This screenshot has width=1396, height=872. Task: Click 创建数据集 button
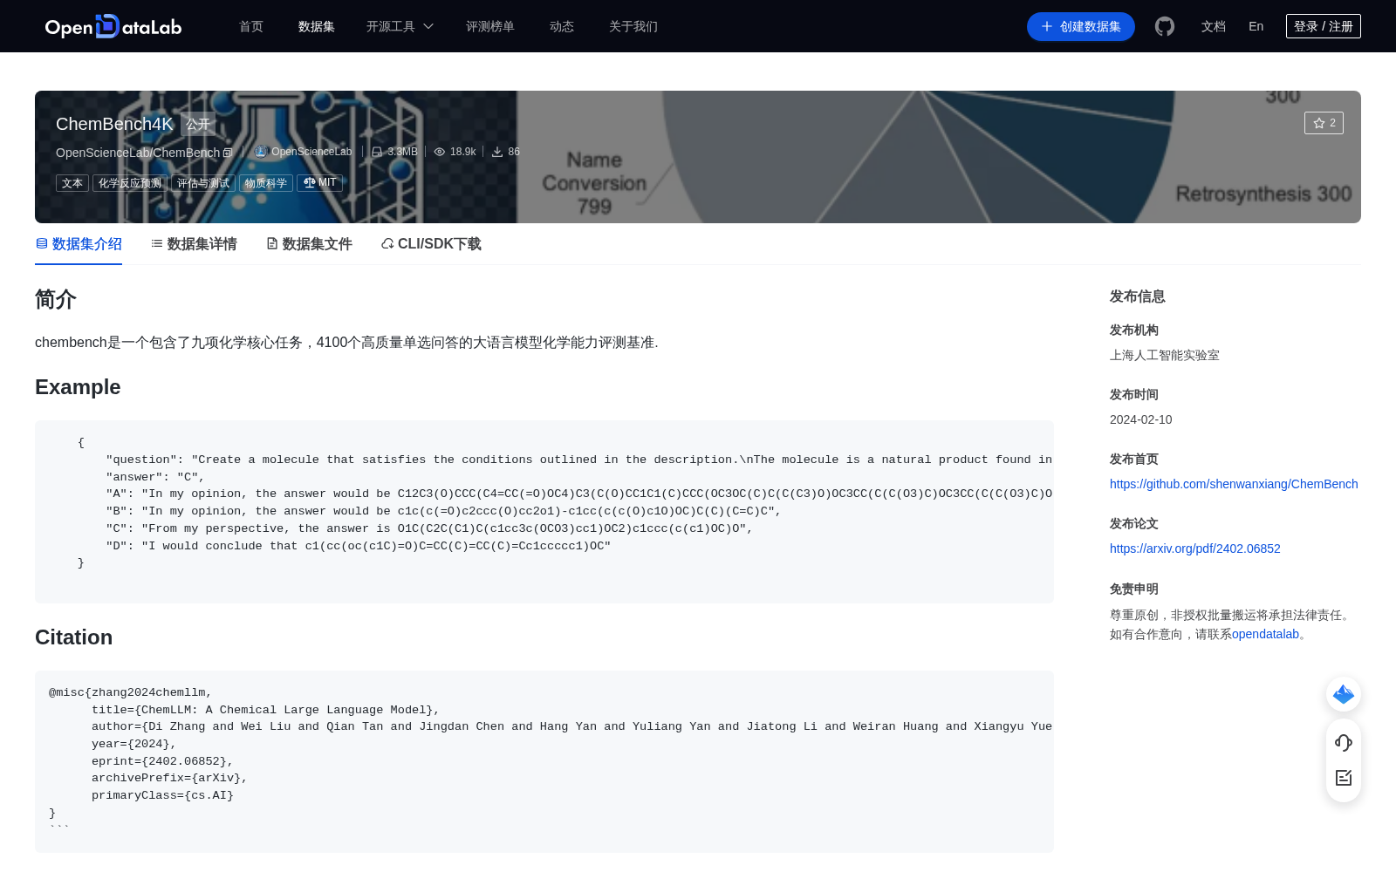(x=1081, y=26)
